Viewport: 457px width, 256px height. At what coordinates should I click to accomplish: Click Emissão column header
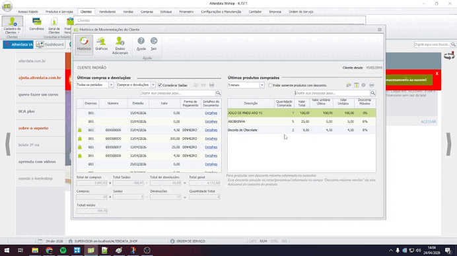pyautogui.click(x=138, y=103)
